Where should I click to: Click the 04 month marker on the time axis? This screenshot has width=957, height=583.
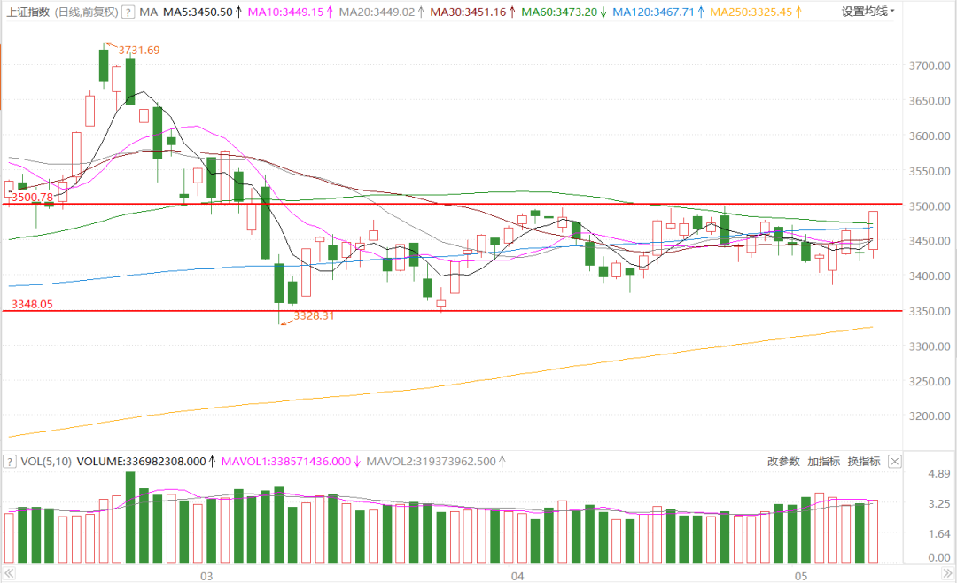pyautogui.click(x=517, y=576)
